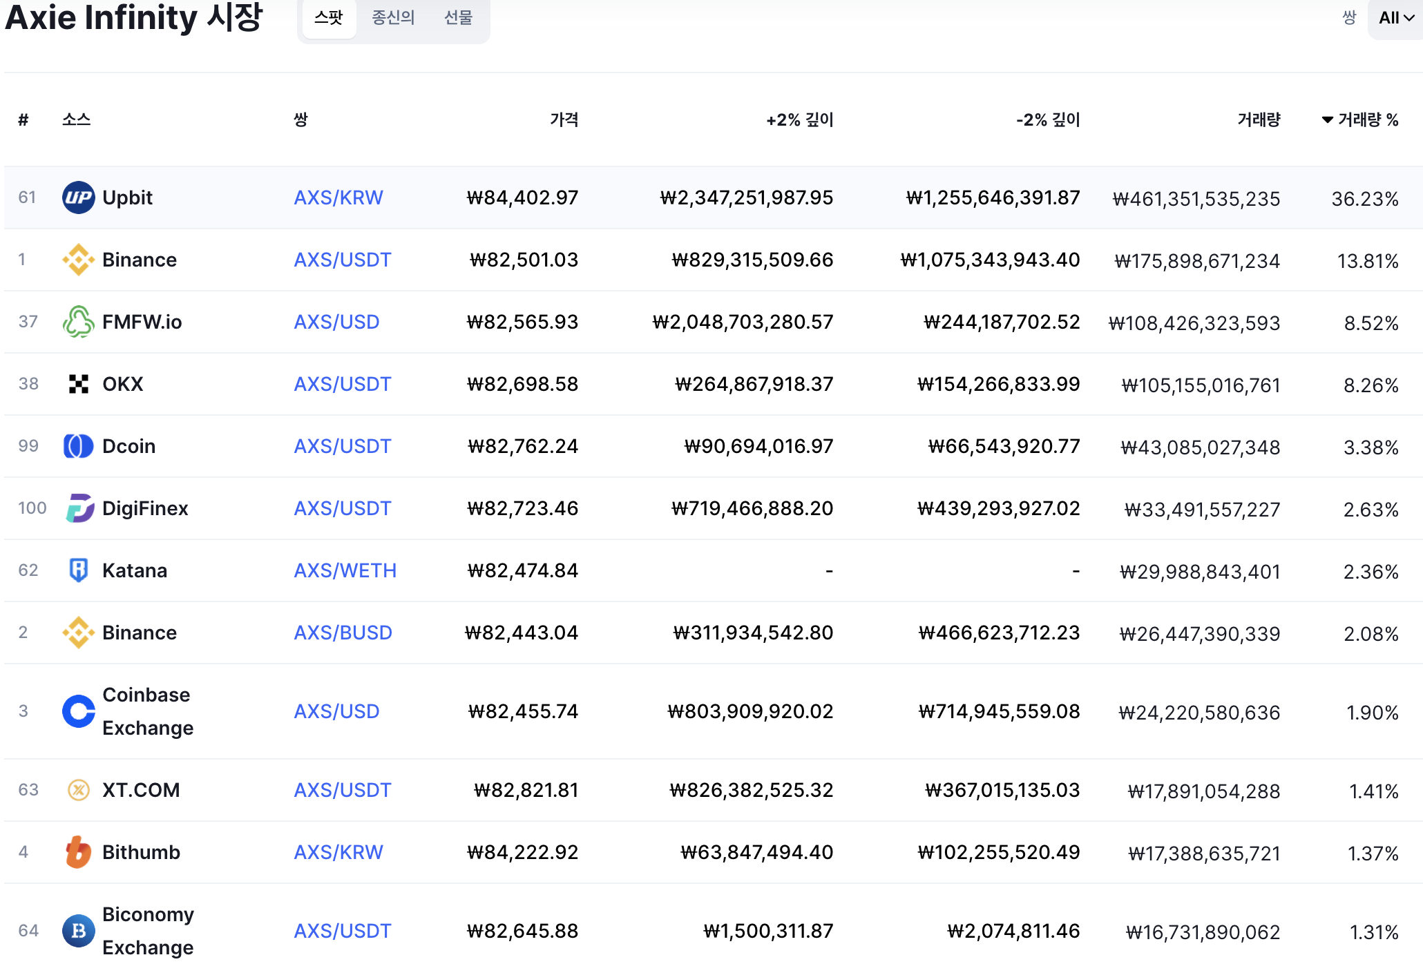Screen dimensions: 1423x964
Task: Select the 스팟 tab
Action: coord(329,18)
